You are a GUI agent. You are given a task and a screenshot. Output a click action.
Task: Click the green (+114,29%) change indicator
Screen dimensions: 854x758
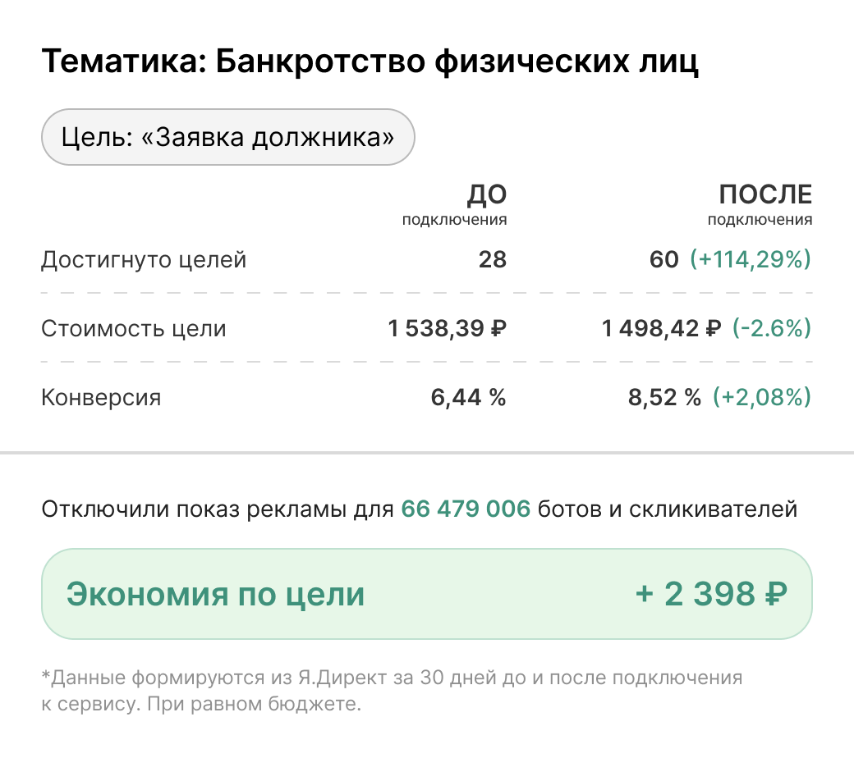[750, 261]
